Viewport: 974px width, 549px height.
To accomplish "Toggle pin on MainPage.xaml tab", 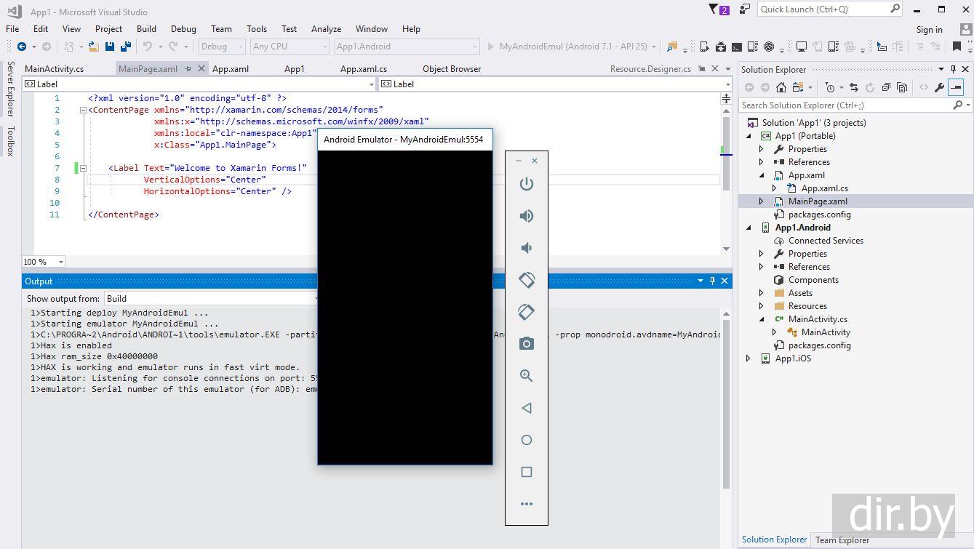I will 188,69.
